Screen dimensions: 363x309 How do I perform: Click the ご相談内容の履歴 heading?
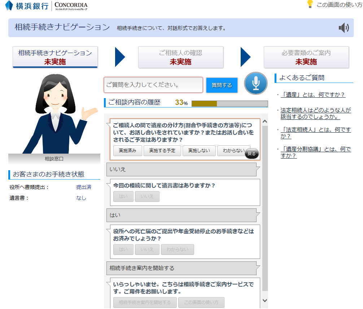point(135,102)
